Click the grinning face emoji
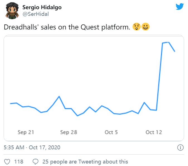 [145, 27]
